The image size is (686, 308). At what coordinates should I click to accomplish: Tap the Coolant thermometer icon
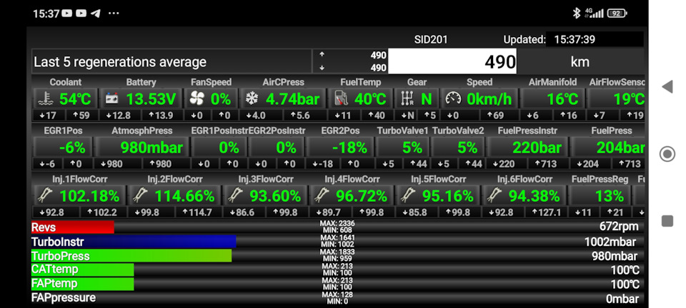tap(45, 99)
